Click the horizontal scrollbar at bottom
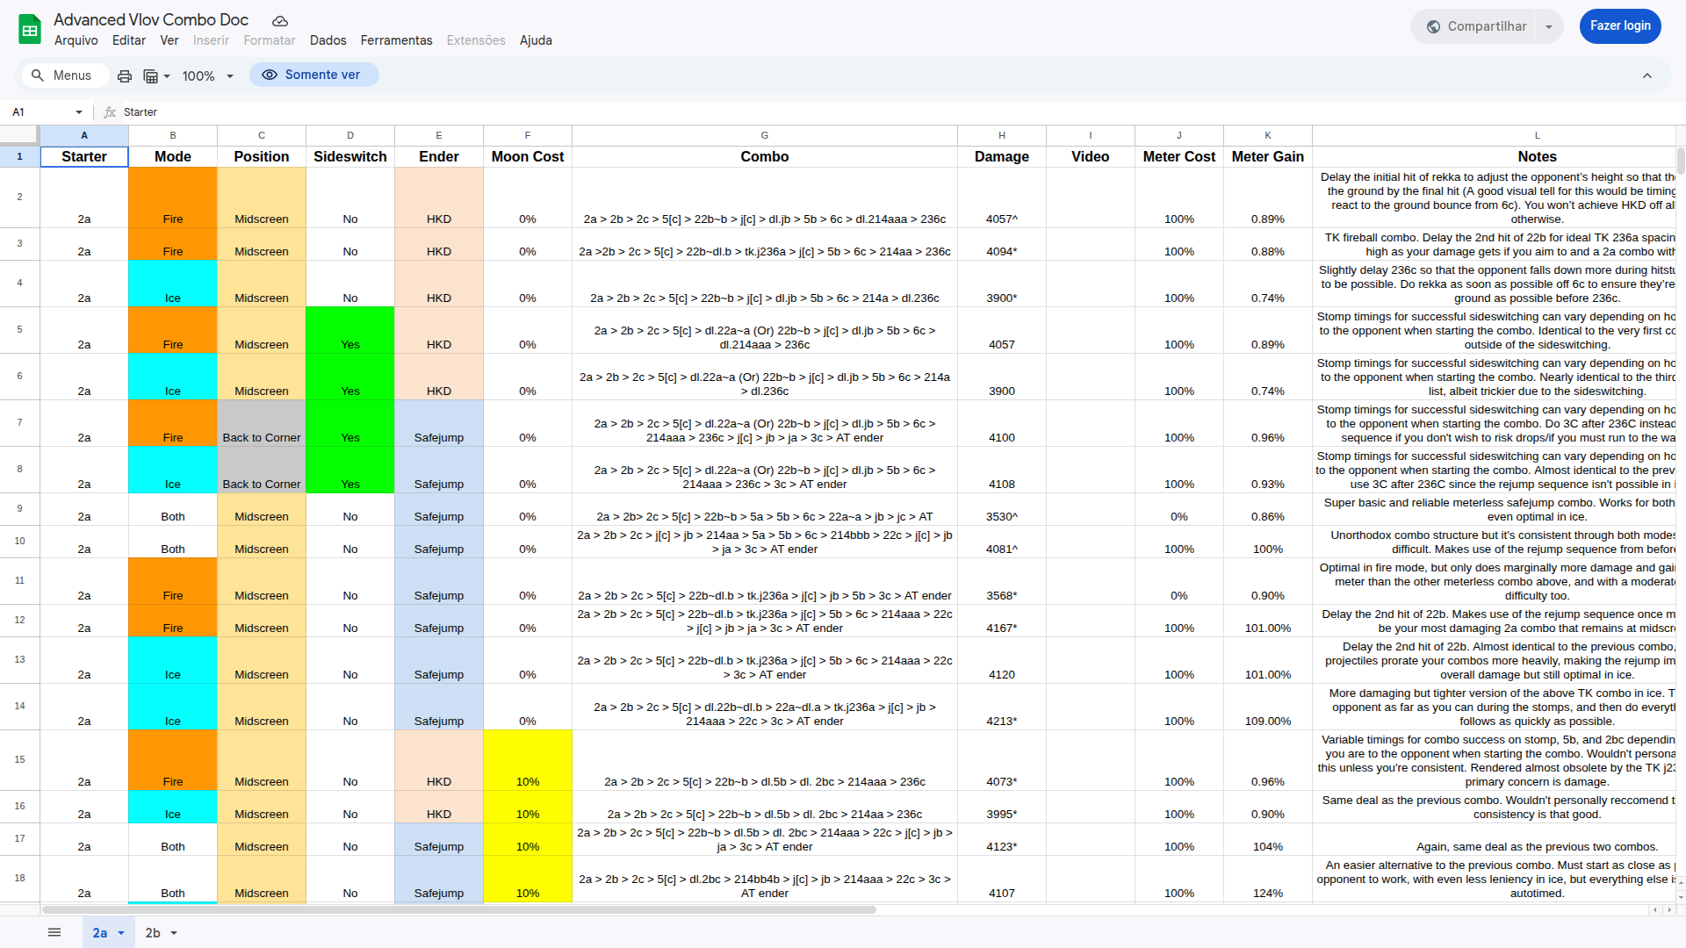Viewport: 1686px width, 948px height. [457, 909]
